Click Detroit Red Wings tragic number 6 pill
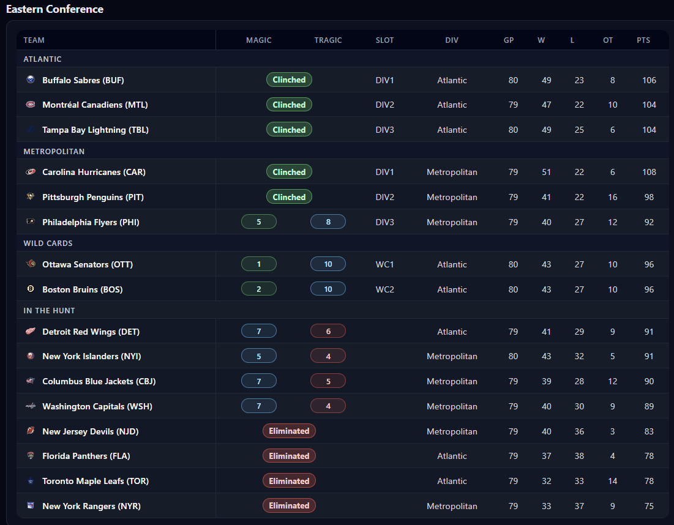Screen dimensions: 674x525 (328, 331)
